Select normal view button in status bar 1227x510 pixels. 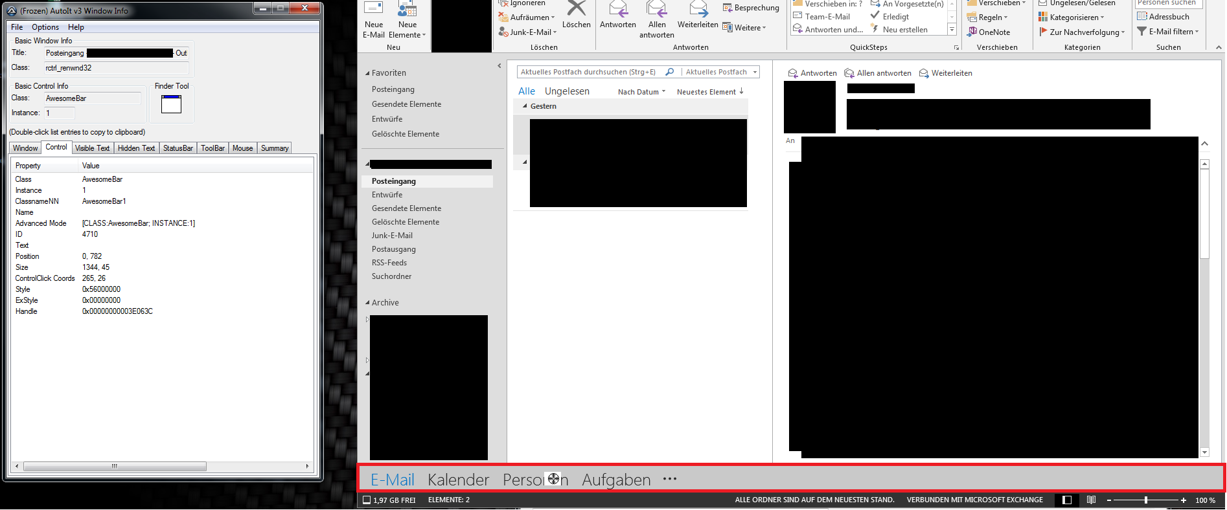click(1067, 500)
